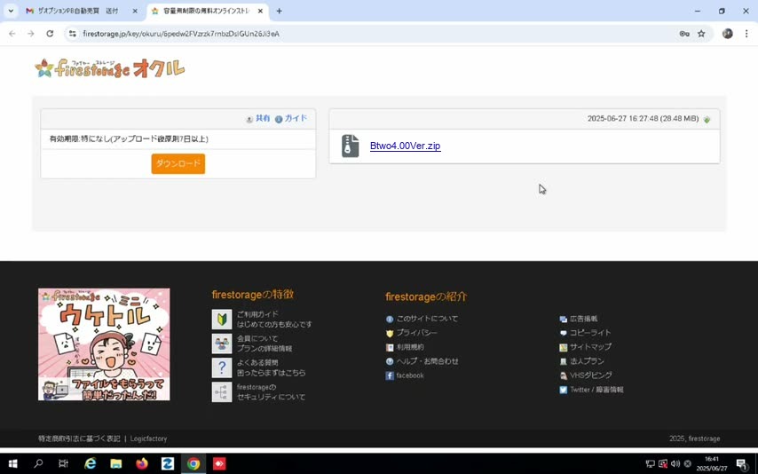Switch to the Gmail tab

click(x=82, y=11)
